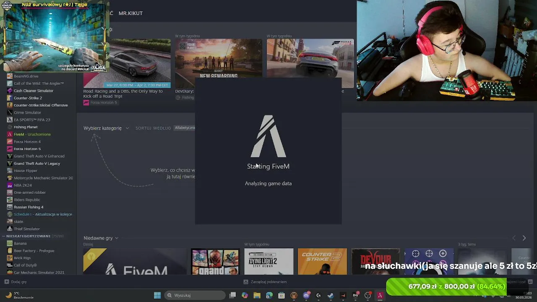The width and height of the screenshot is (537, 302).
Task: Open Discord from the taskbar
Action: tap(306, 295)
